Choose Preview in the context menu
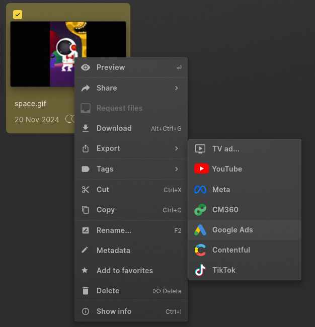 [x=131, y=67]
